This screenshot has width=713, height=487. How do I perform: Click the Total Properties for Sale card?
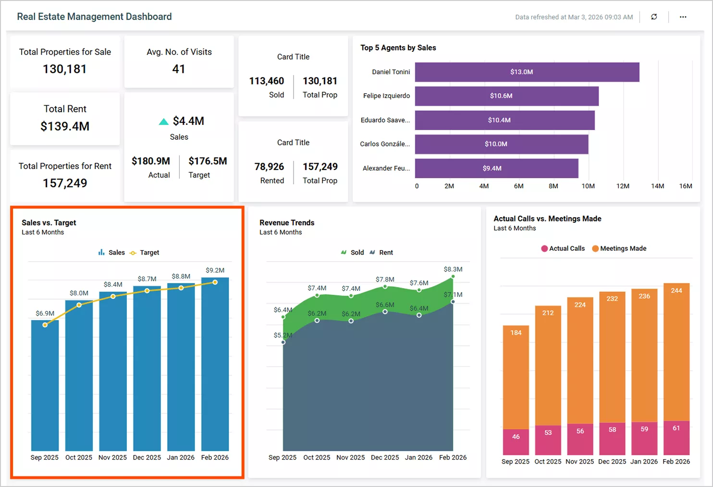[x=65, y=61]
